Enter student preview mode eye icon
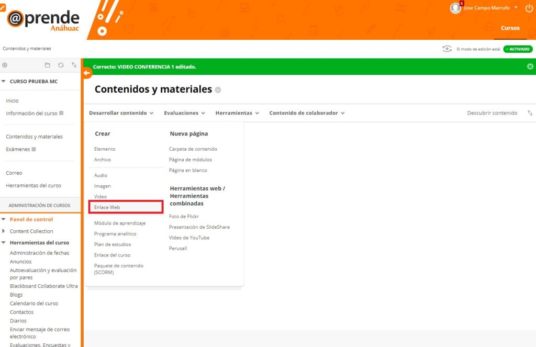Image resolution: width=536 pixels, height=347 pixels. tap(447, 49)
